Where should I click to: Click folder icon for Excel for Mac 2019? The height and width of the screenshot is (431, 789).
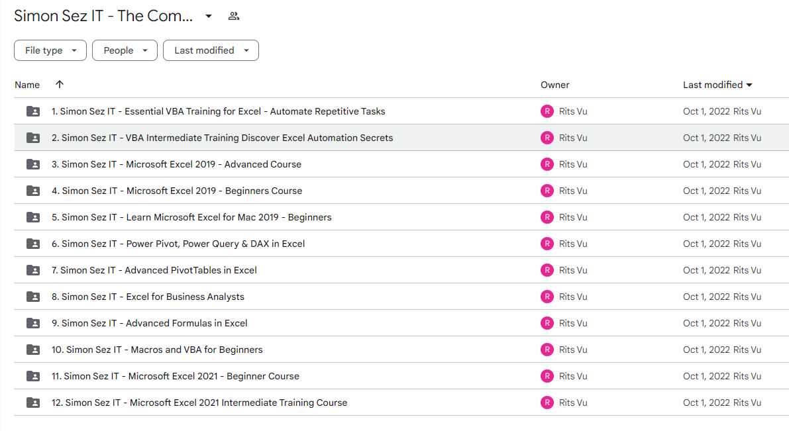point(33,217)
